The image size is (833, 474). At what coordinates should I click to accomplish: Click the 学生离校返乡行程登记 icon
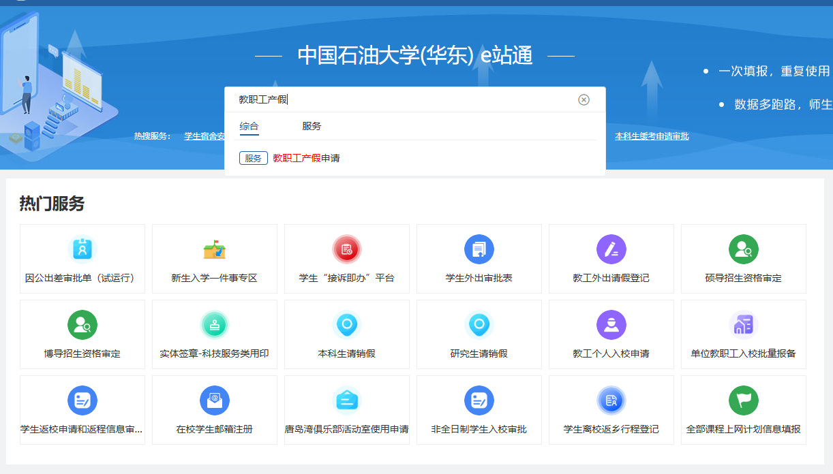[611, 400]
